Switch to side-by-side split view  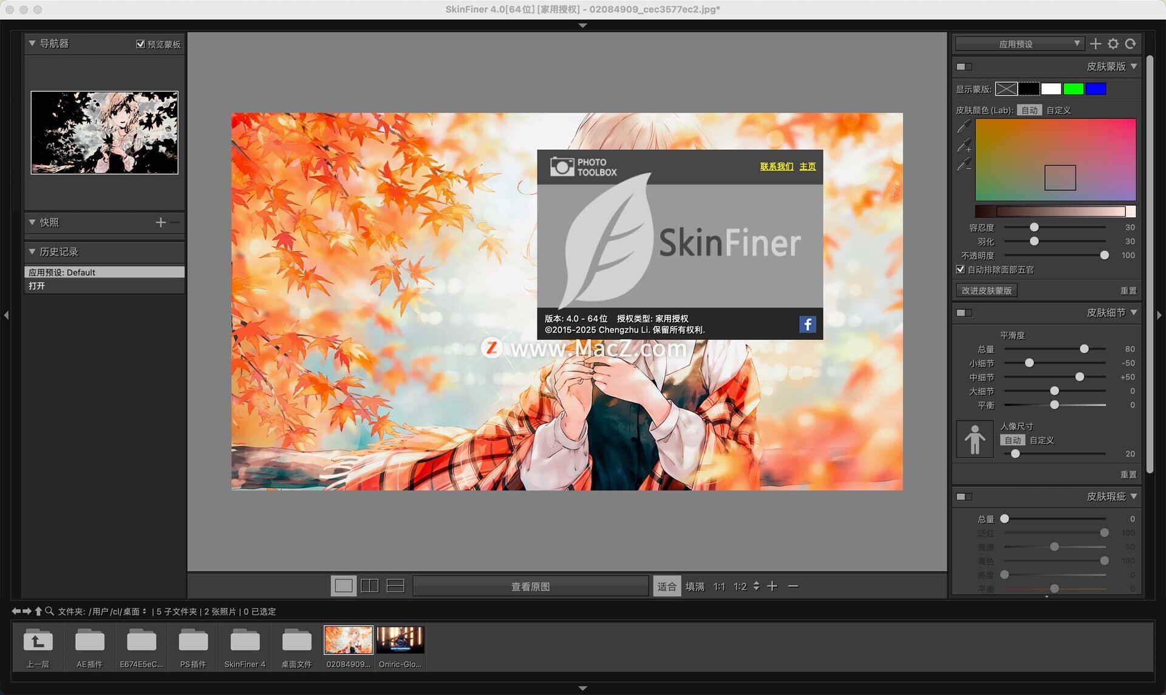[x=369, y=586]
